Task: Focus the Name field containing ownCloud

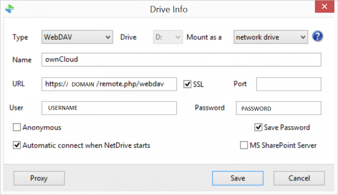Action: click(181, 60)
